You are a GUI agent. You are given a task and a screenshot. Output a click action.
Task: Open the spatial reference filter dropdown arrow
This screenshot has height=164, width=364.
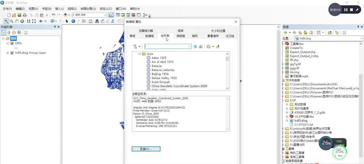[x=139, y=46]
